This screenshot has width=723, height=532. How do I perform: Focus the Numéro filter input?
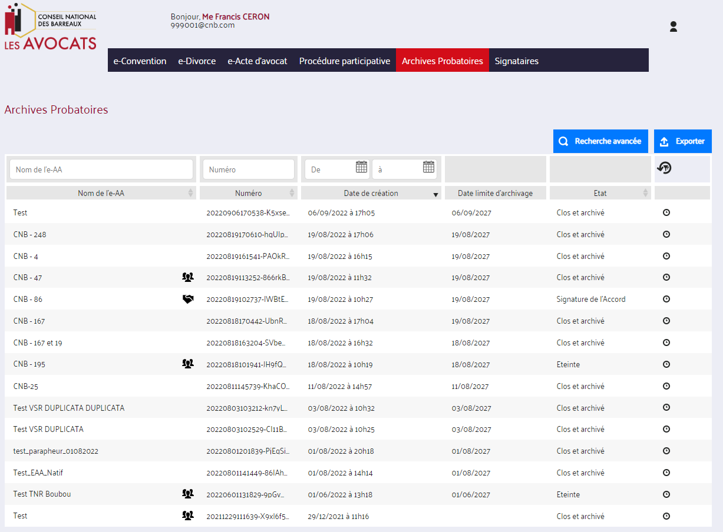[249, 169]
